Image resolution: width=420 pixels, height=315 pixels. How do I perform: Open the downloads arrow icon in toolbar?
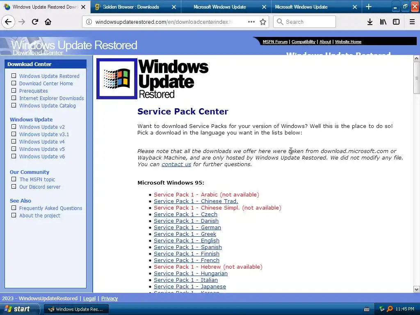pos(370,22)
